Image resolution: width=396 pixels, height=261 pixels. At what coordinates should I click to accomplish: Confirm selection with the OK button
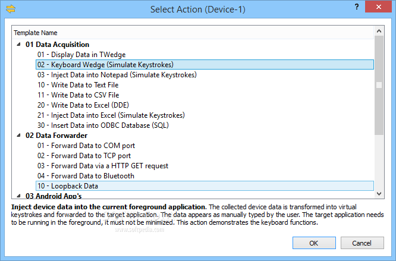314,243
